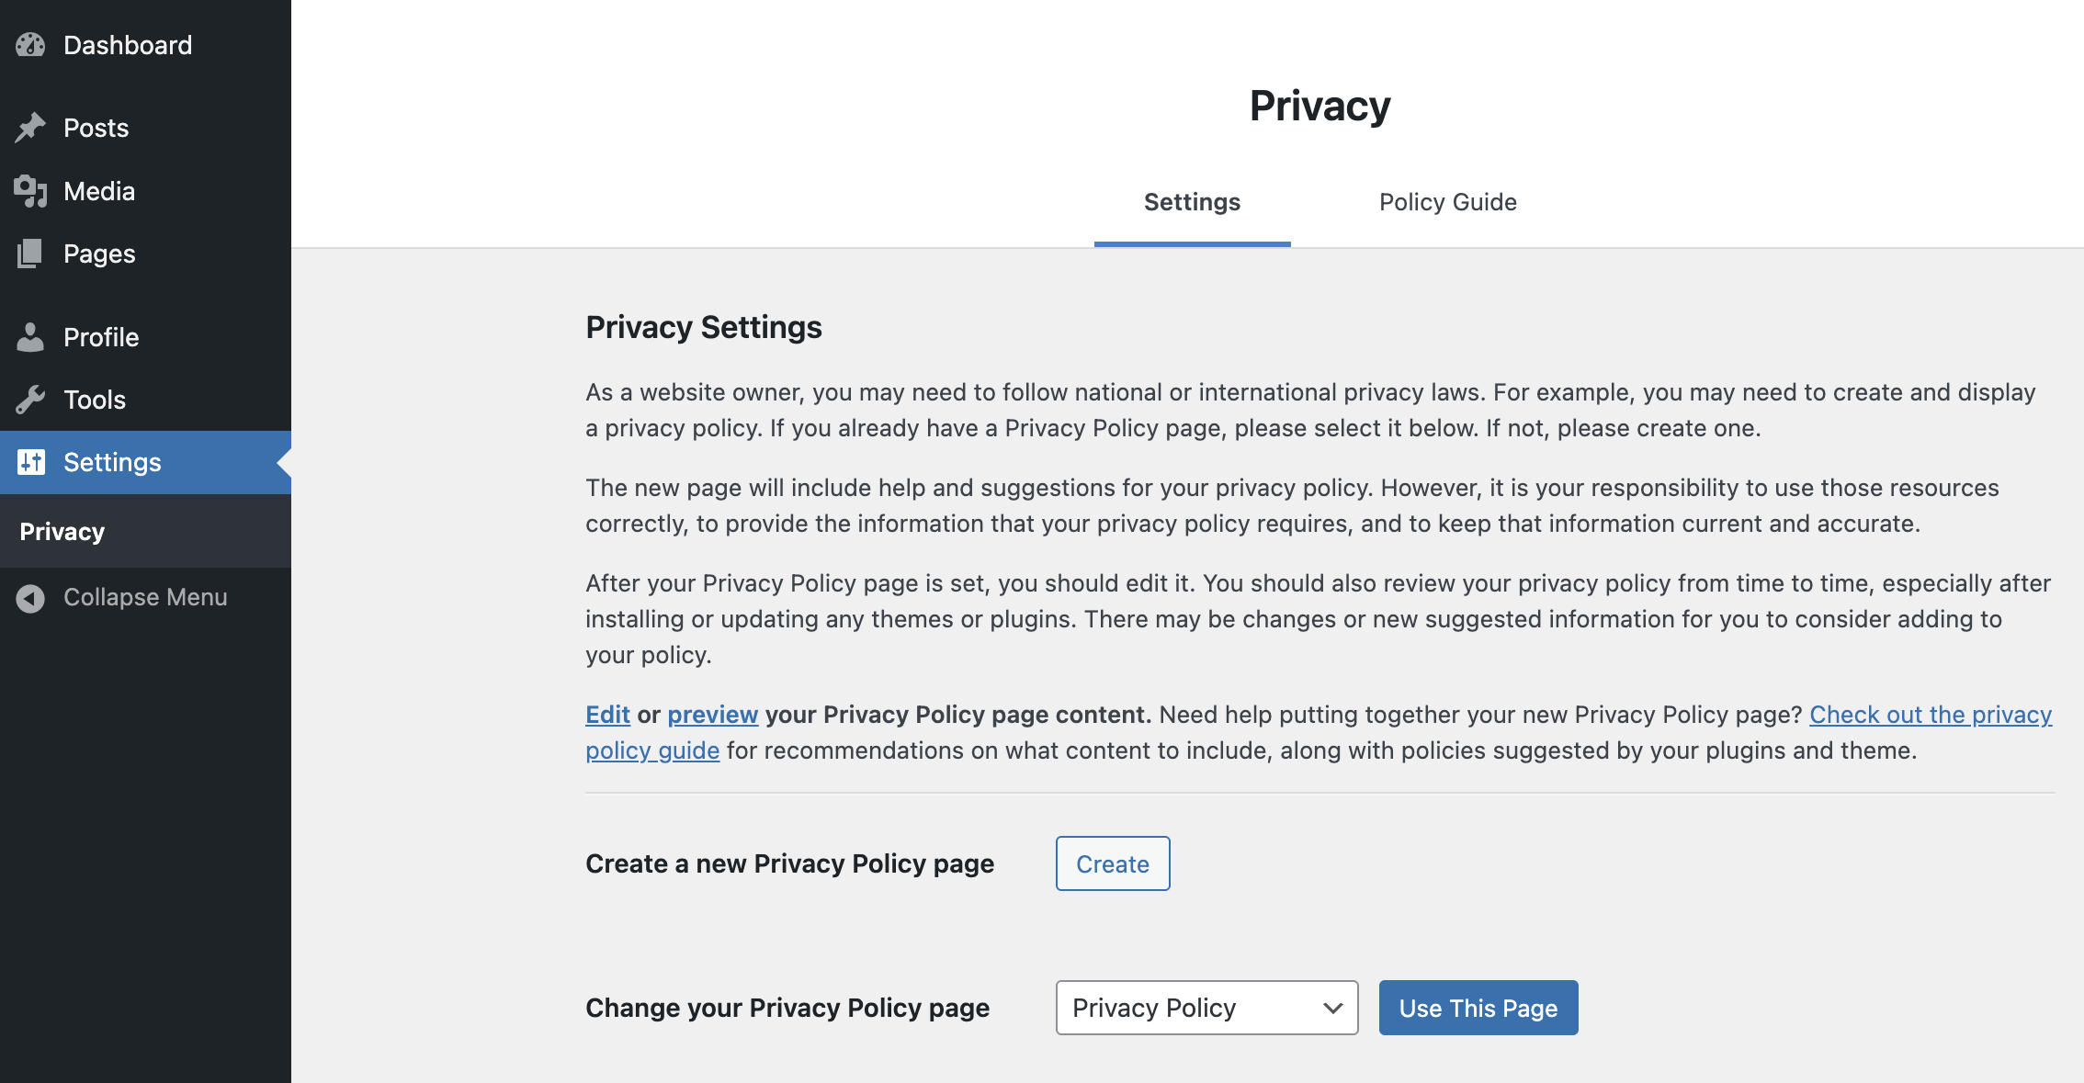Click the Pages stacked-pages icon
Screen dimensions: 2084x1083
[x=31, y=254]
